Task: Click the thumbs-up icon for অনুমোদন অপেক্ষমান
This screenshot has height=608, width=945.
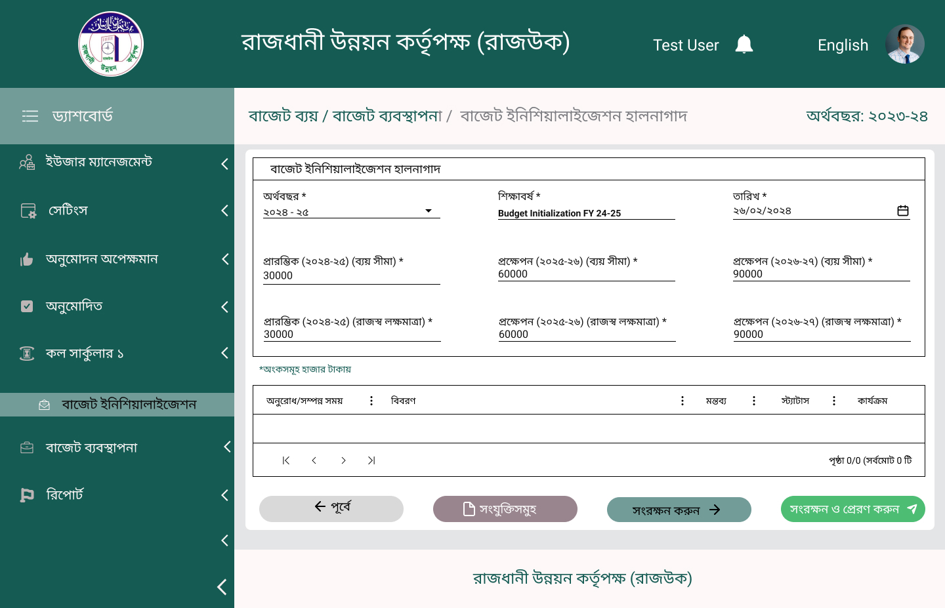Action: 27,260
